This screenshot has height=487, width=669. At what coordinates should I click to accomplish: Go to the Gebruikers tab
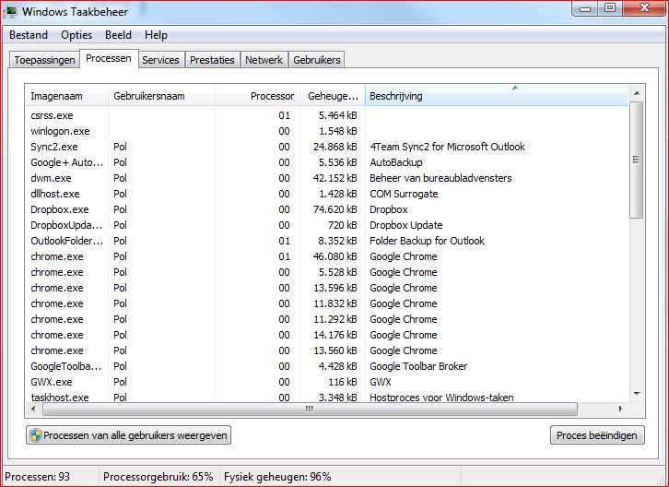pyautogui.click(x=316, y=60)
